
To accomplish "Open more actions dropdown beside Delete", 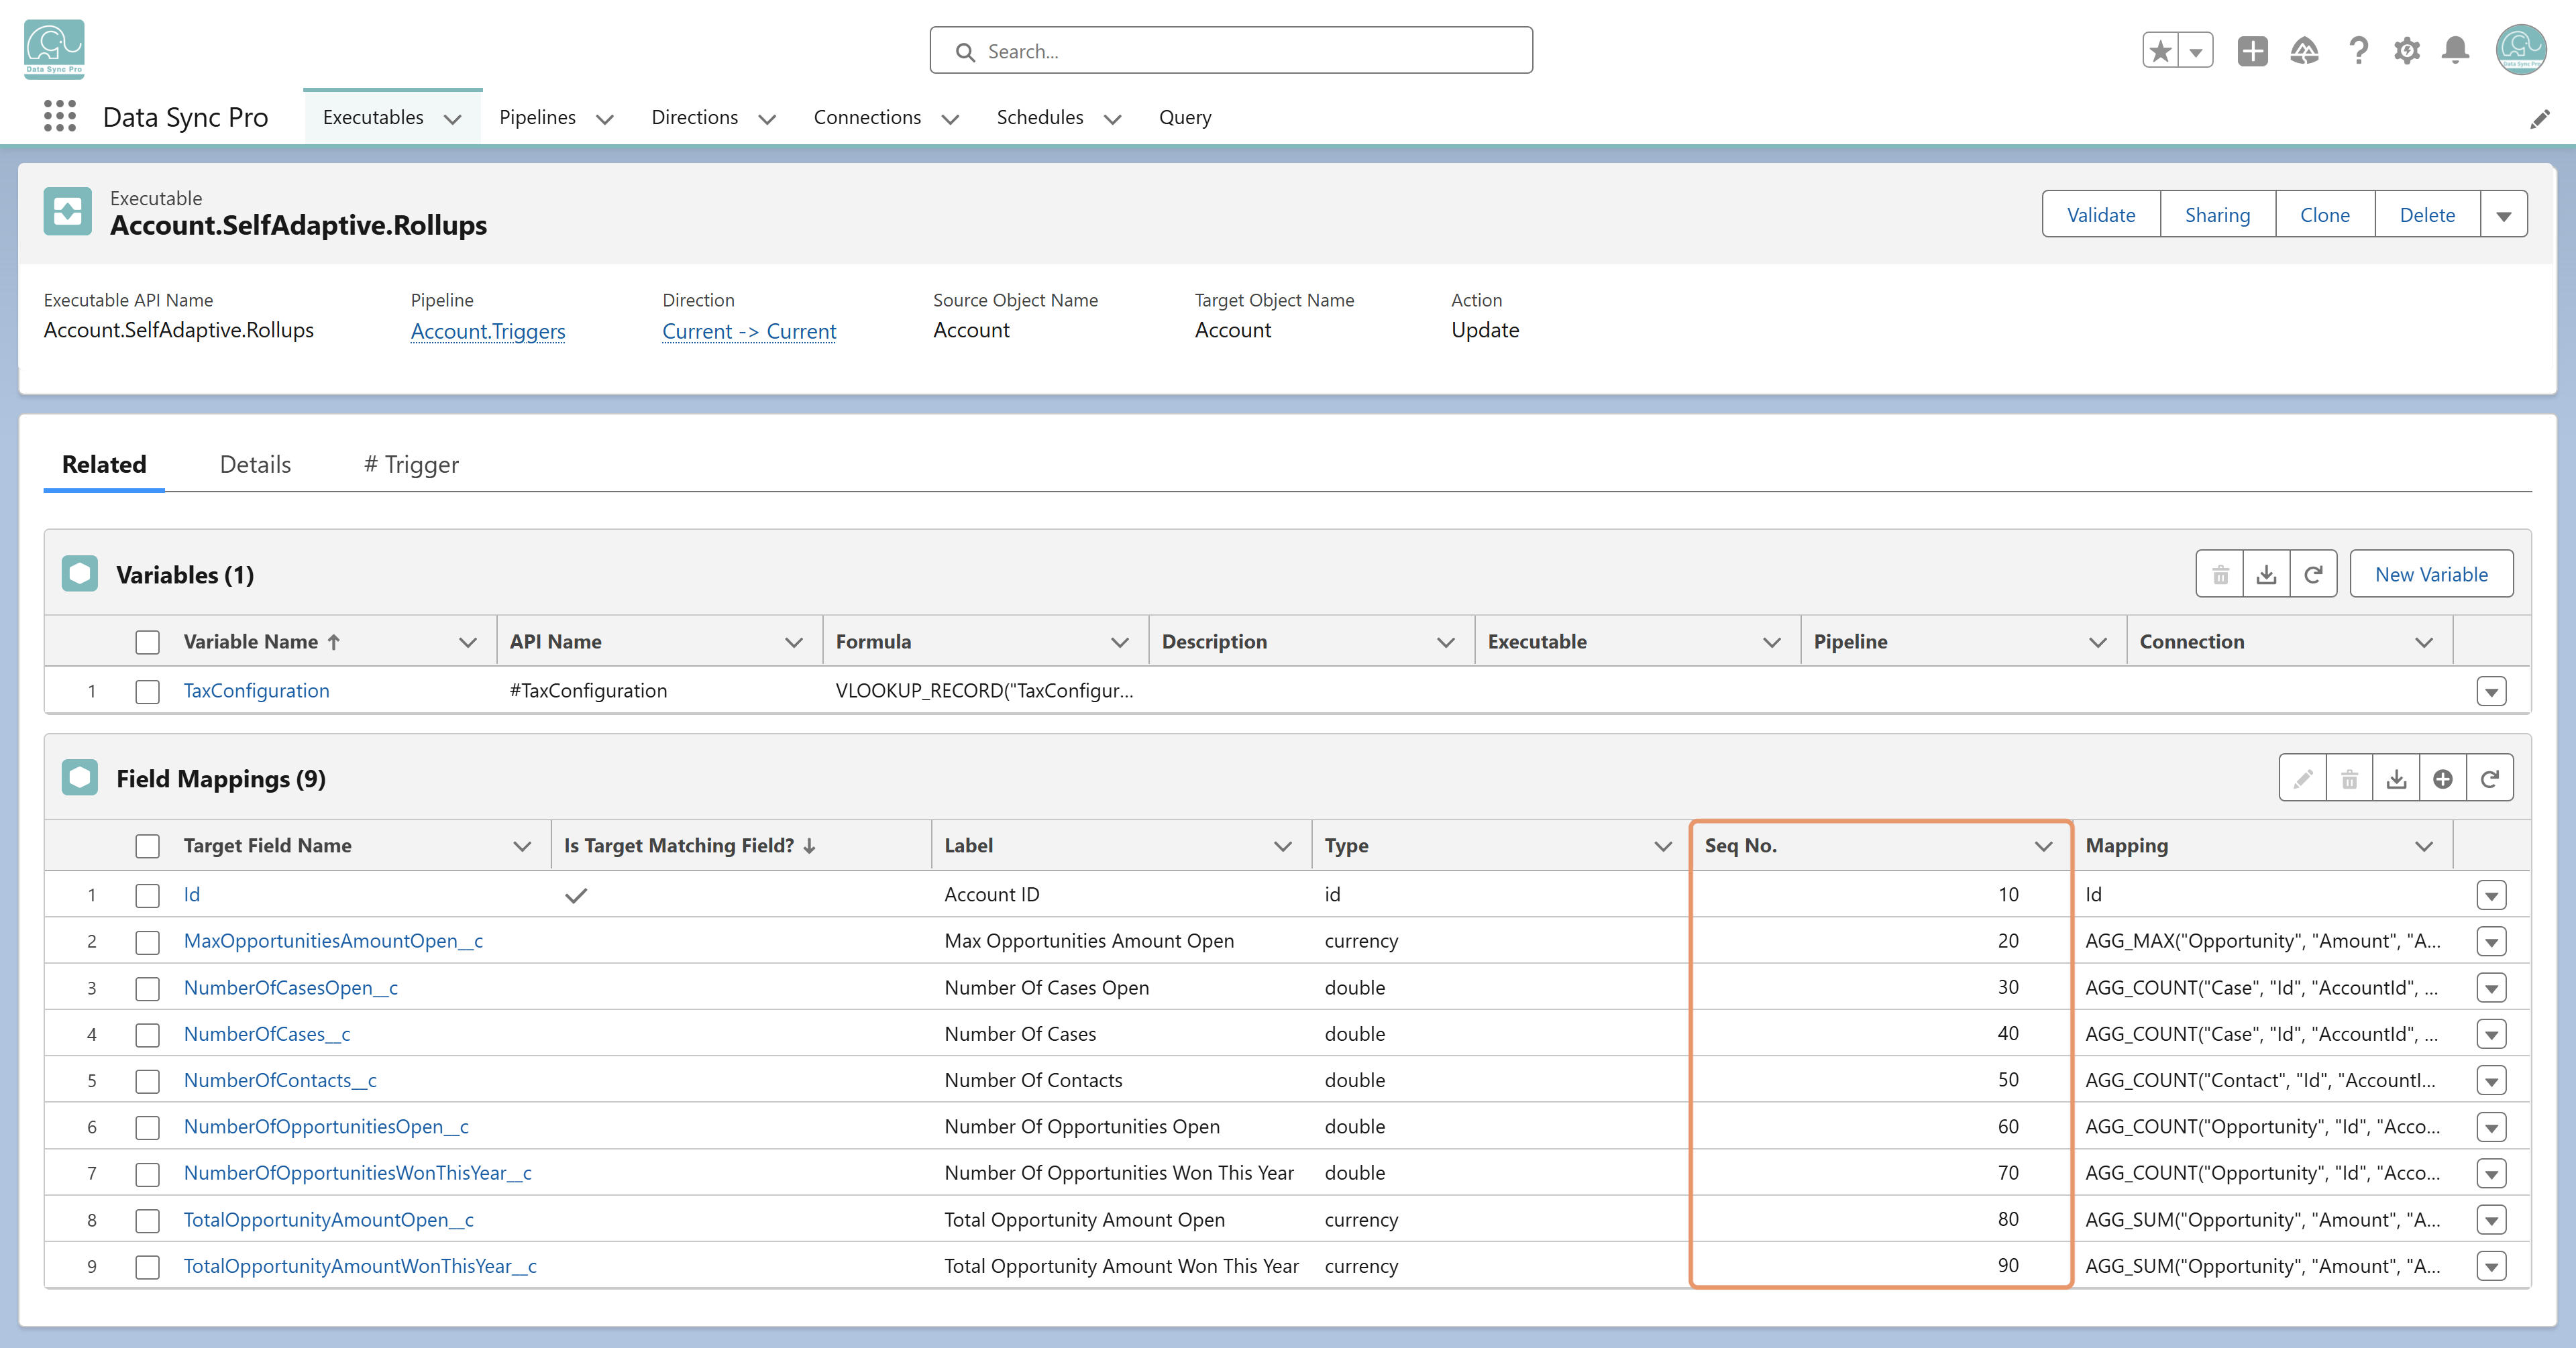I will coord(2503,214).
